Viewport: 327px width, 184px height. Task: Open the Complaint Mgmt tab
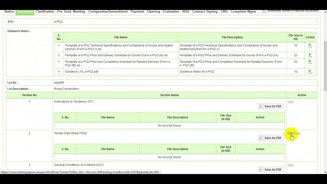[243, 11]
